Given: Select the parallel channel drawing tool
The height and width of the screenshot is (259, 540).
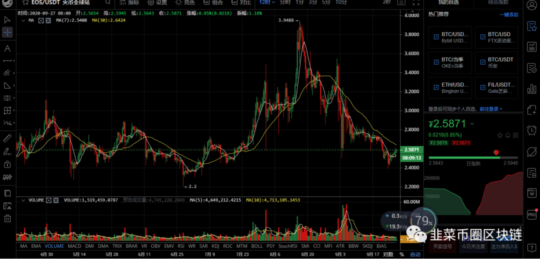Looking at the screenshot, I should [x=7, y=72].
